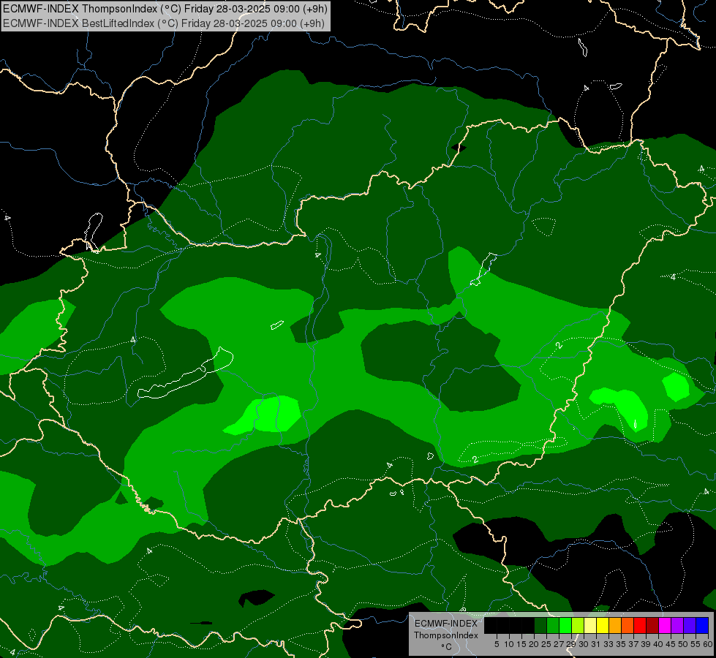
Task: Pick the dark green 20–25 legend swatch
Action: coord(540,625)
